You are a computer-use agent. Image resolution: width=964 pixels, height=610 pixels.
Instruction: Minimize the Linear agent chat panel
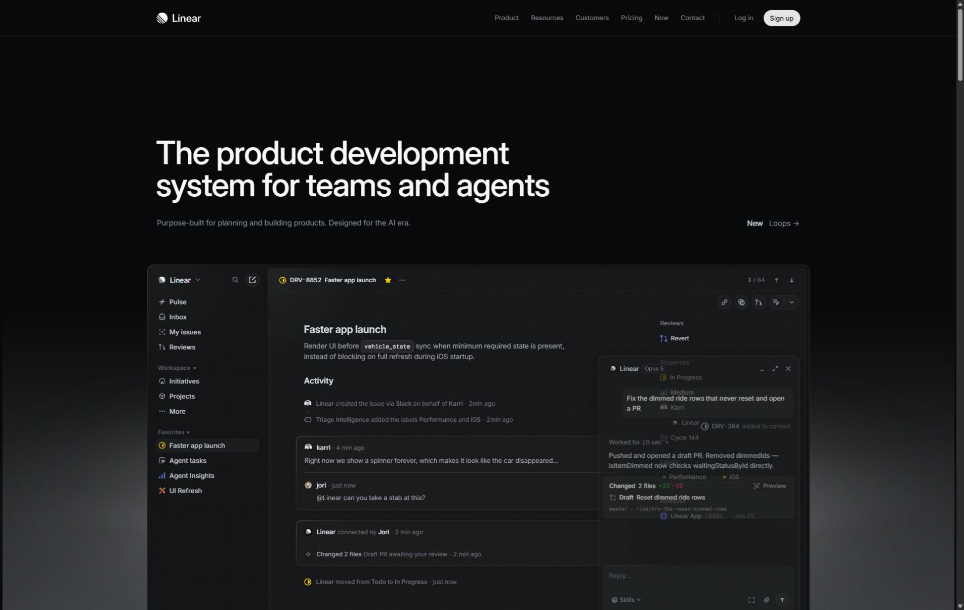[762, 369]
